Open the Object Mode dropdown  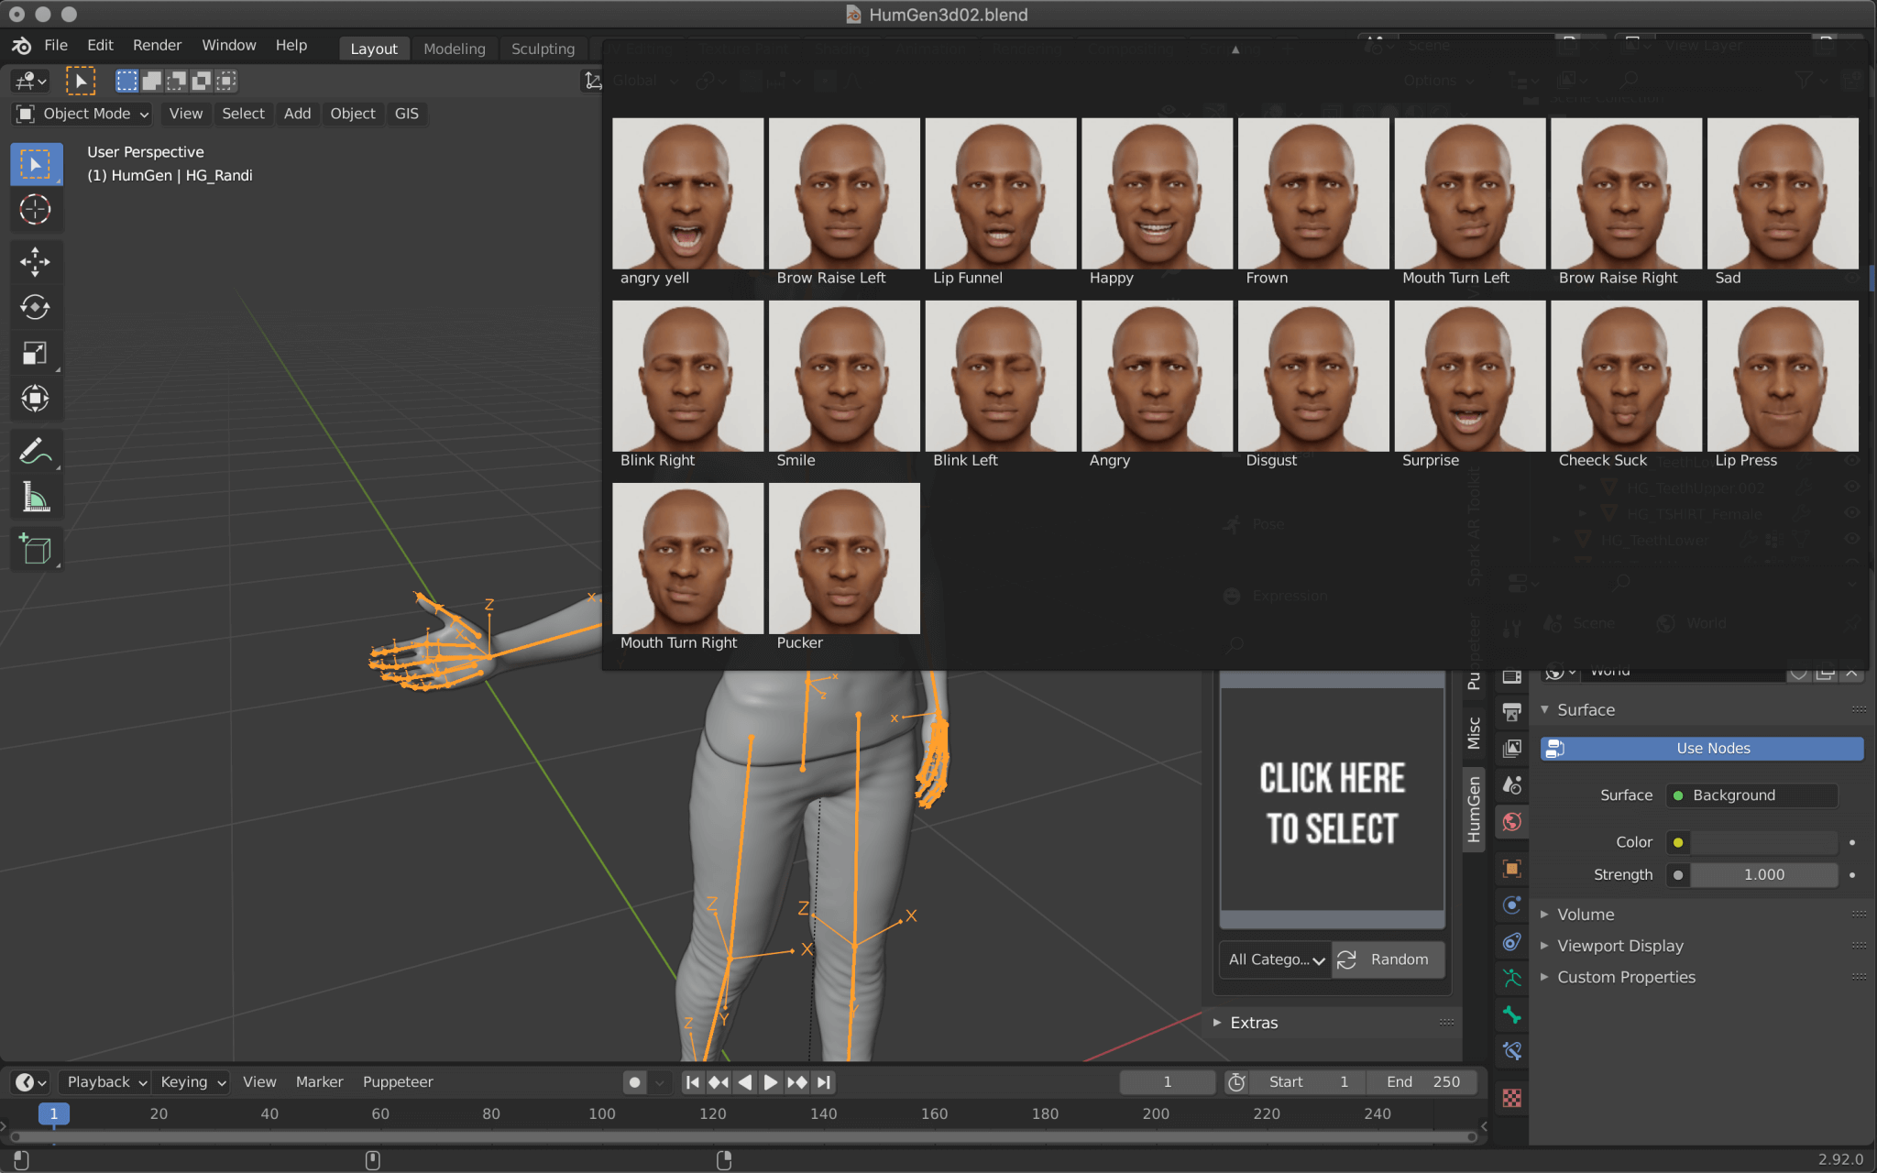pyautogui.click(x=82, y=114)
